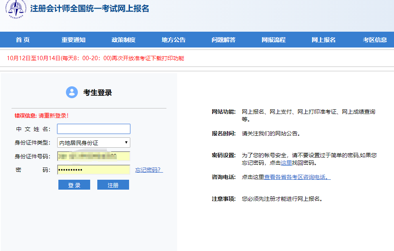
Task: Switch to the 网上报名 tab
Action: pos(324,40)
